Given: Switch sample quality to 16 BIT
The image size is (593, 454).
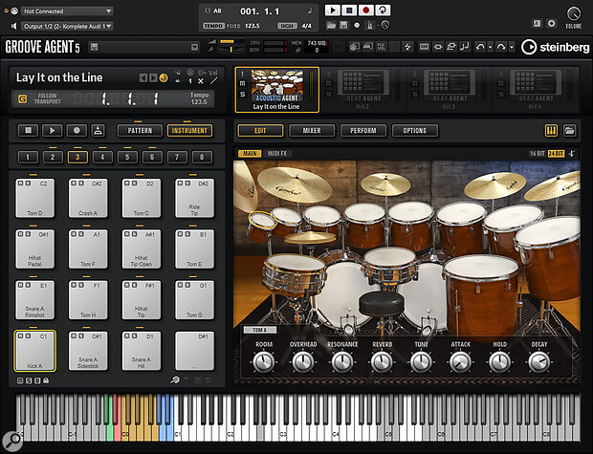Looking at the screenshot, I should tap(537, 152).
